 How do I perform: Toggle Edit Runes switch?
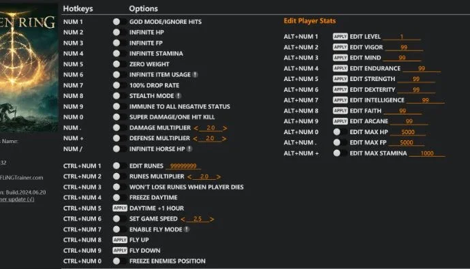click(120, 166)
